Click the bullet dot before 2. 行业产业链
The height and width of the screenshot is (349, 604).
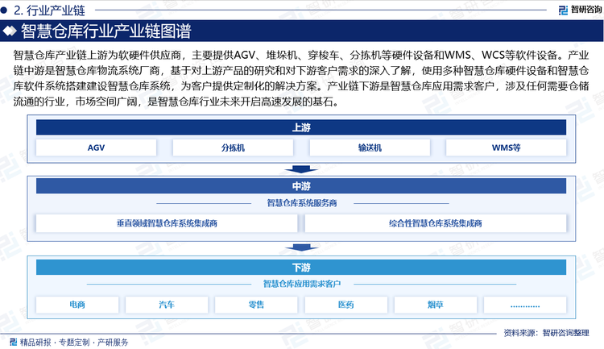(x=4, y=10)
